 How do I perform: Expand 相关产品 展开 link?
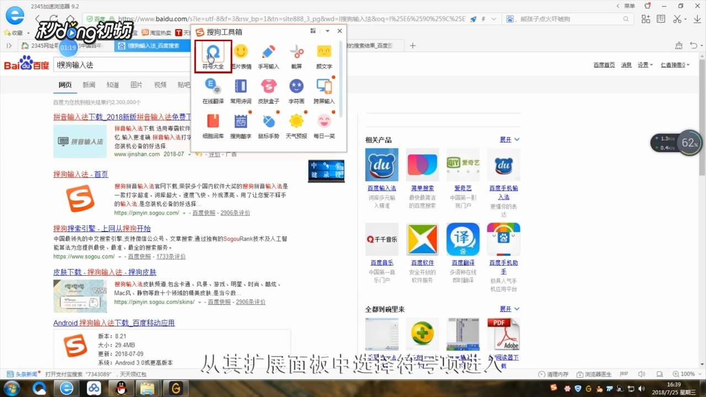point(510,140)
